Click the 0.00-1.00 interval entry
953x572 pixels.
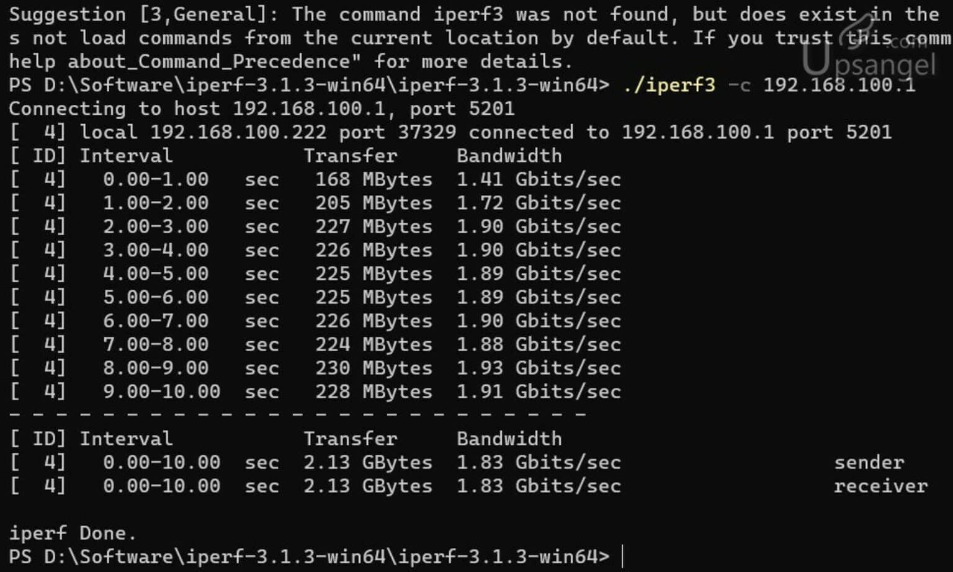(x=155, y=179)
